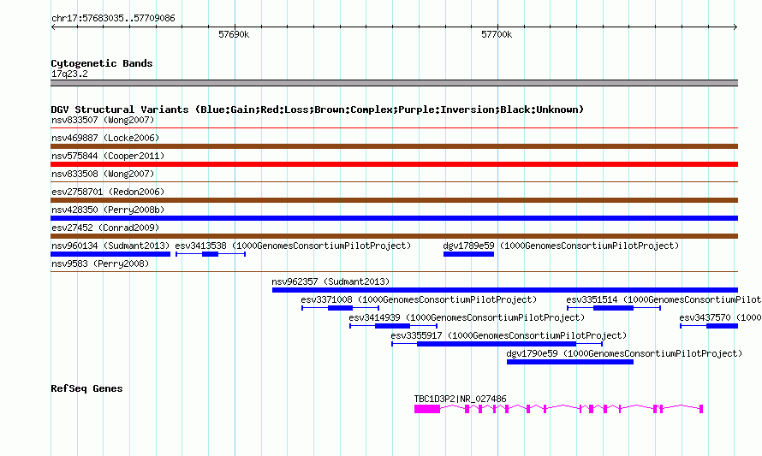This screenshot has height=456, width=762.
Task: Click the RefSeq Genes track title
Action: tap(86, 388)
